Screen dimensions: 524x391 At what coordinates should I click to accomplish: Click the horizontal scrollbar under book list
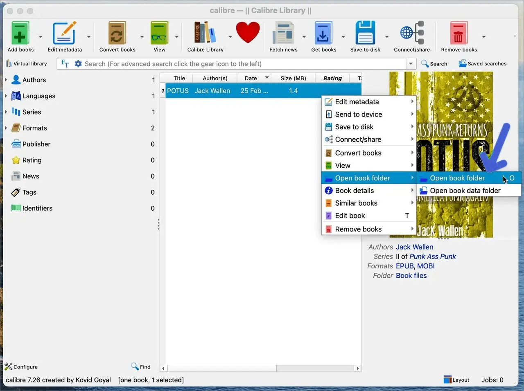[221, 369]
